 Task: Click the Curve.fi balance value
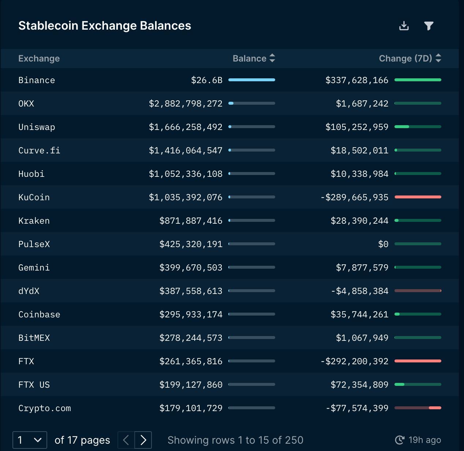186,150
